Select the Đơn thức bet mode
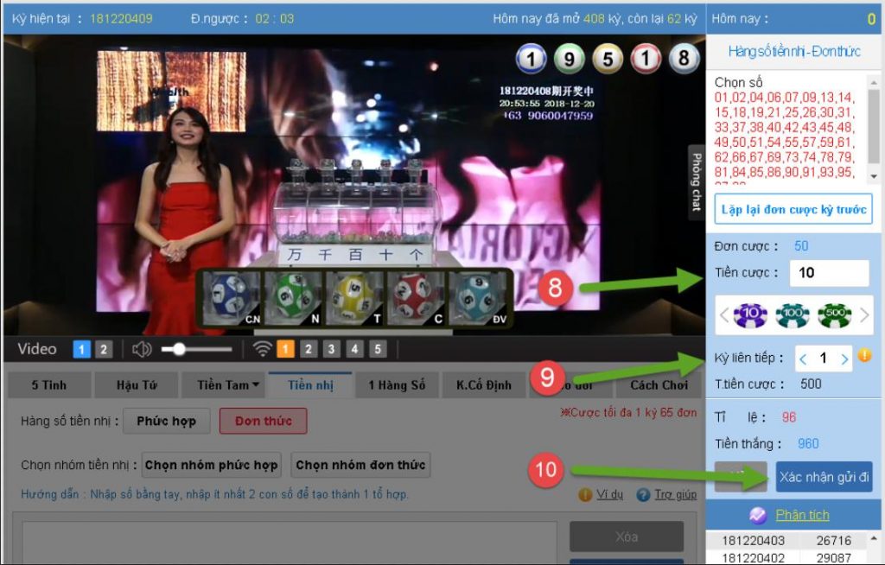Image resolution: width=885 pixels, height=565 pixels. (x=263, y=421)
